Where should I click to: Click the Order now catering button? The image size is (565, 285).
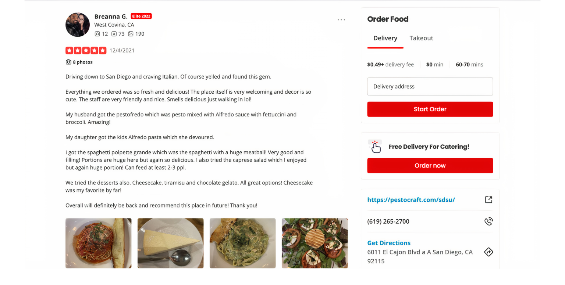[430, 166]
